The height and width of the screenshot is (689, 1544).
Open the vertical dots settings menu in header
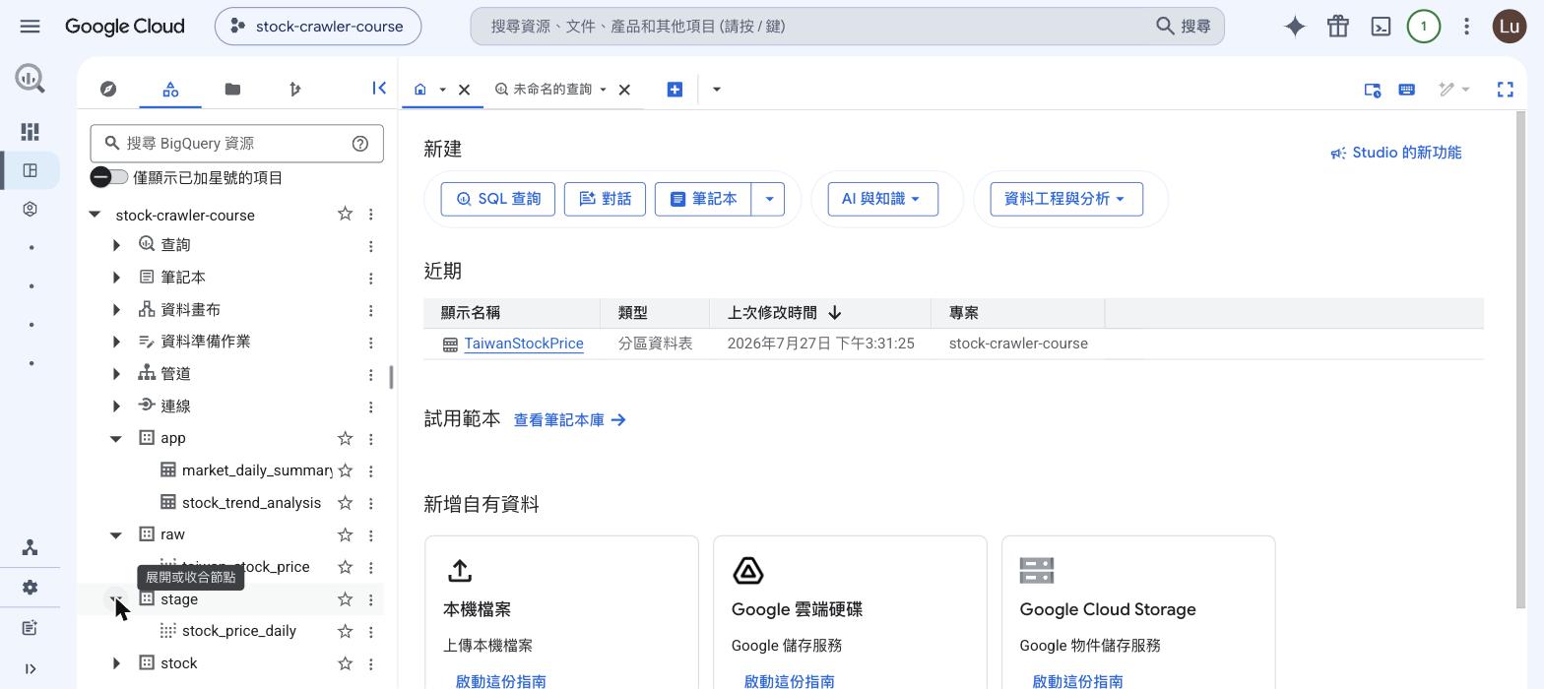point(1466,27)
